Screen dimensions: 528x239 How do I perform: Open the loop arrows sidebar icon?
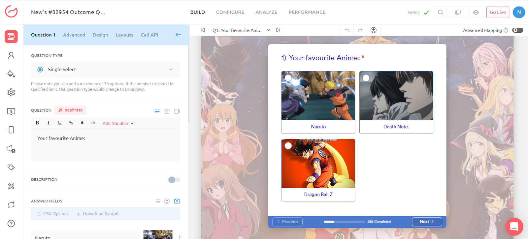11,205
